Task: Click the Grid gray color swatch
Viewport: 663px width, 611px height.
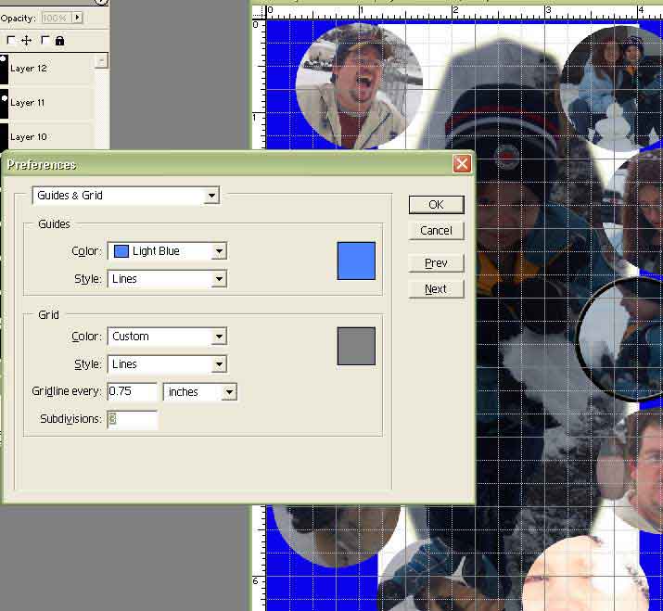Action: (356, 346)
